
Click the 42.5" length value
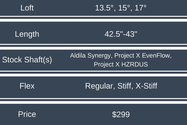(113, 34)
